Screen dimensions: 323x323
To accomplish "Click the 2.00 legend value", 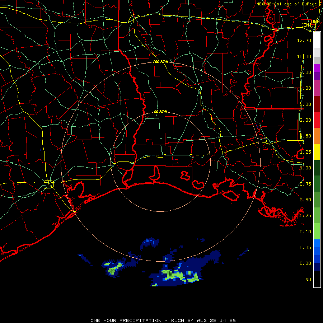I will click(x=305, y=120).
